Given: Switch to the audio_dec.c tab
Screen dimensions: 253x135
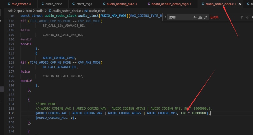Looking at the screenshot, I should [53, 4].
